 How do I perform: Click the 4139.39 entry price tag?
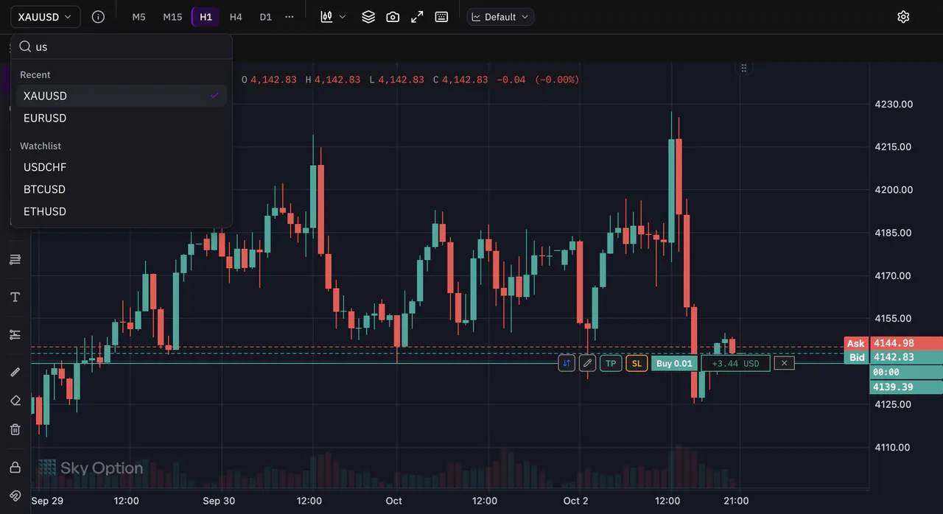pyautogui.click(x=905, y=387)
